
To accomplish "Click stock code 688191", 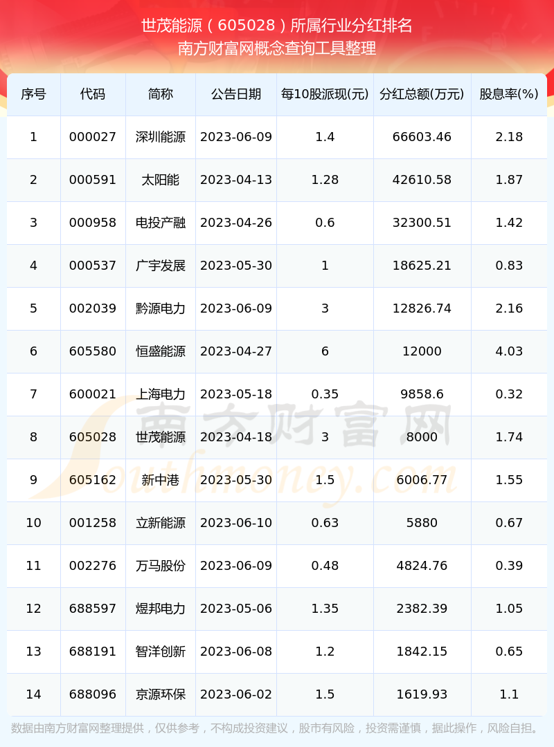I will point(93,652).
